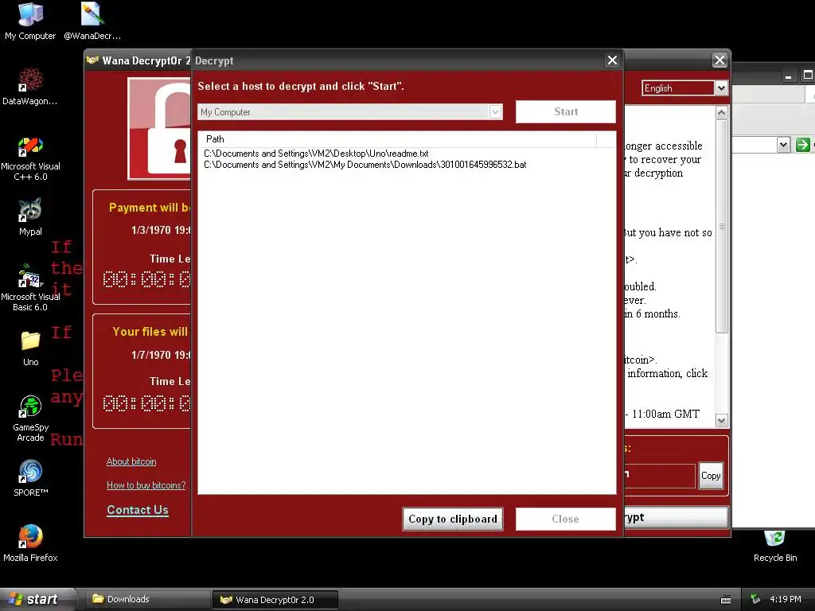
Task: Click the keyboard icon in system tray
Action: coord(726,600)
